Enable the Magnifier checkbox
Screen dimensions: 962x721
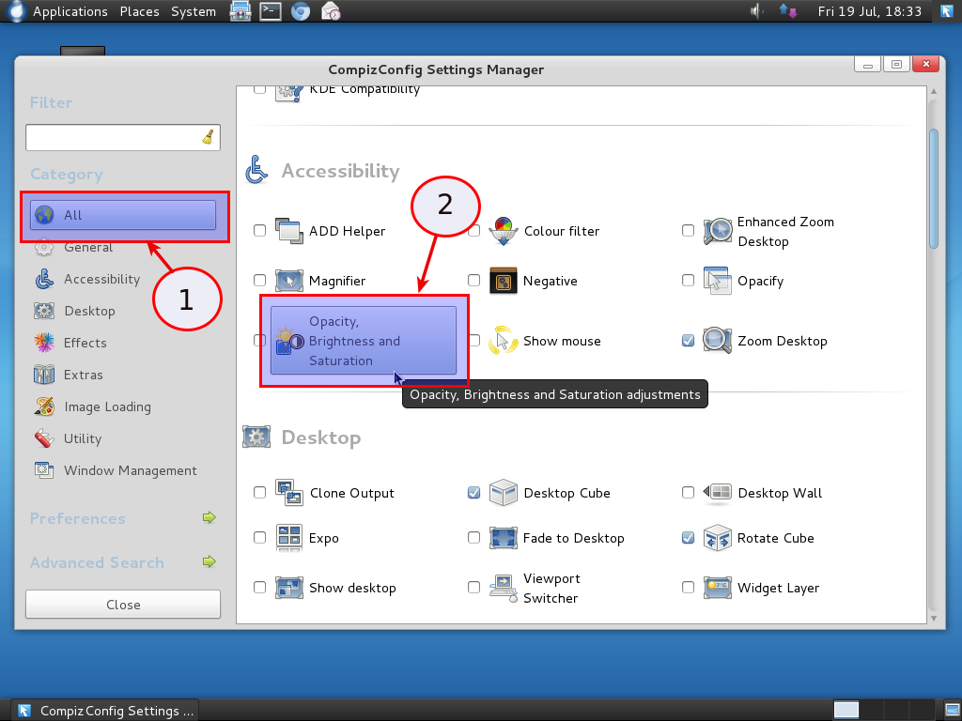pyautogui.click(x=259, y=280)
